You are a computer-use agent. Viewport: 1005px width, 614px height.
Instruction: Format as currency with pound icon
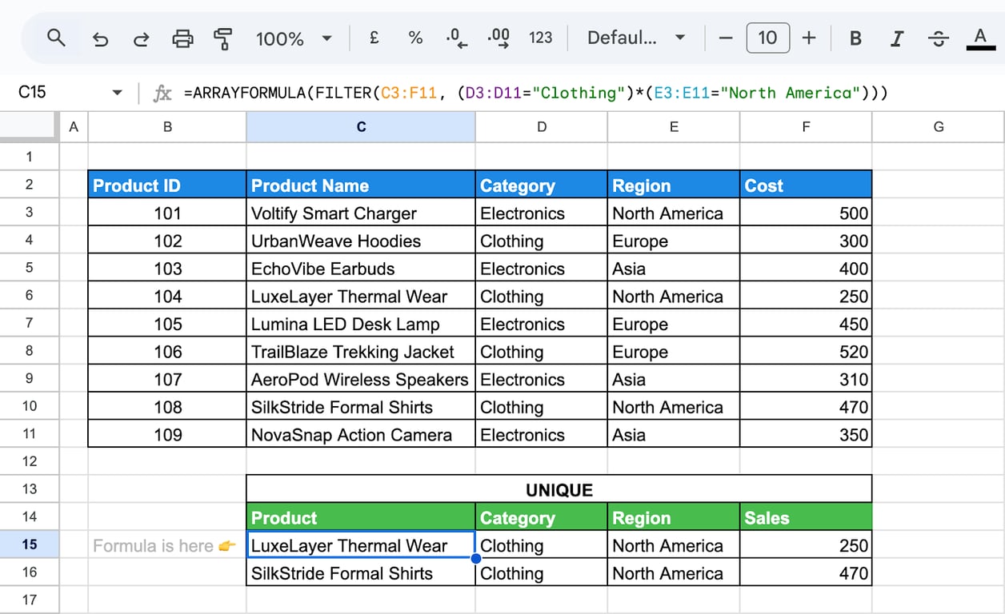pos(374,38)
